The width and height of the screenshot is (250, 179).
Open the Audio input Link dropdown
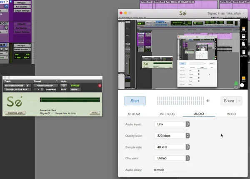coord(172,124)
